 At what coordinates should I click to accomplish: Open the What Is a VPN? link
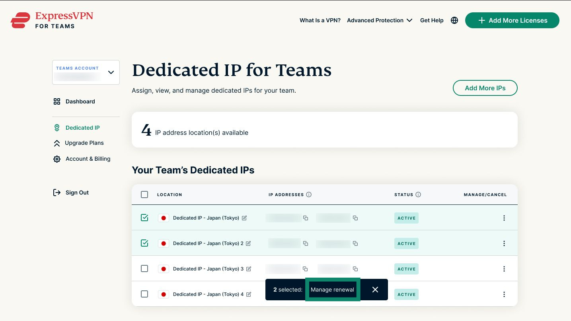[320, 20]
